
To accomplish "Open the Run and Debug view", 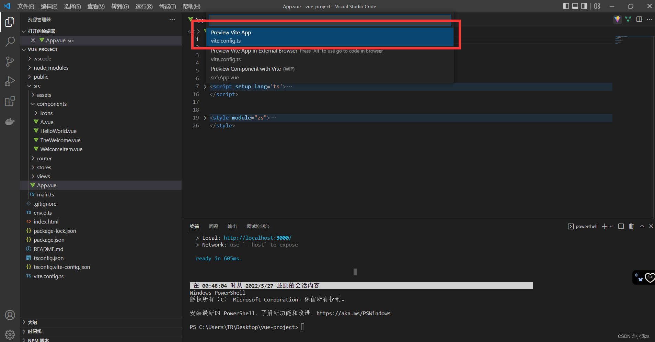I will point(10,81).
